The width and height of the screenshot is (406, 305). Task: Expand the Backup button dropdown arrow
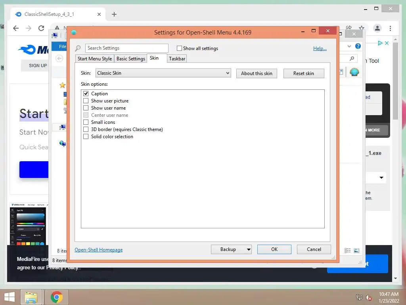point(249,249)
